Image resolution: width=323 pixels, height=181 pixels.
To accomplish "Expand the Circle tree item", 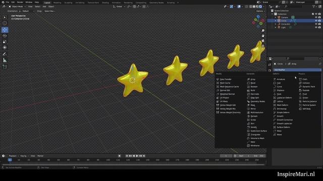I will tap(276, 21).
